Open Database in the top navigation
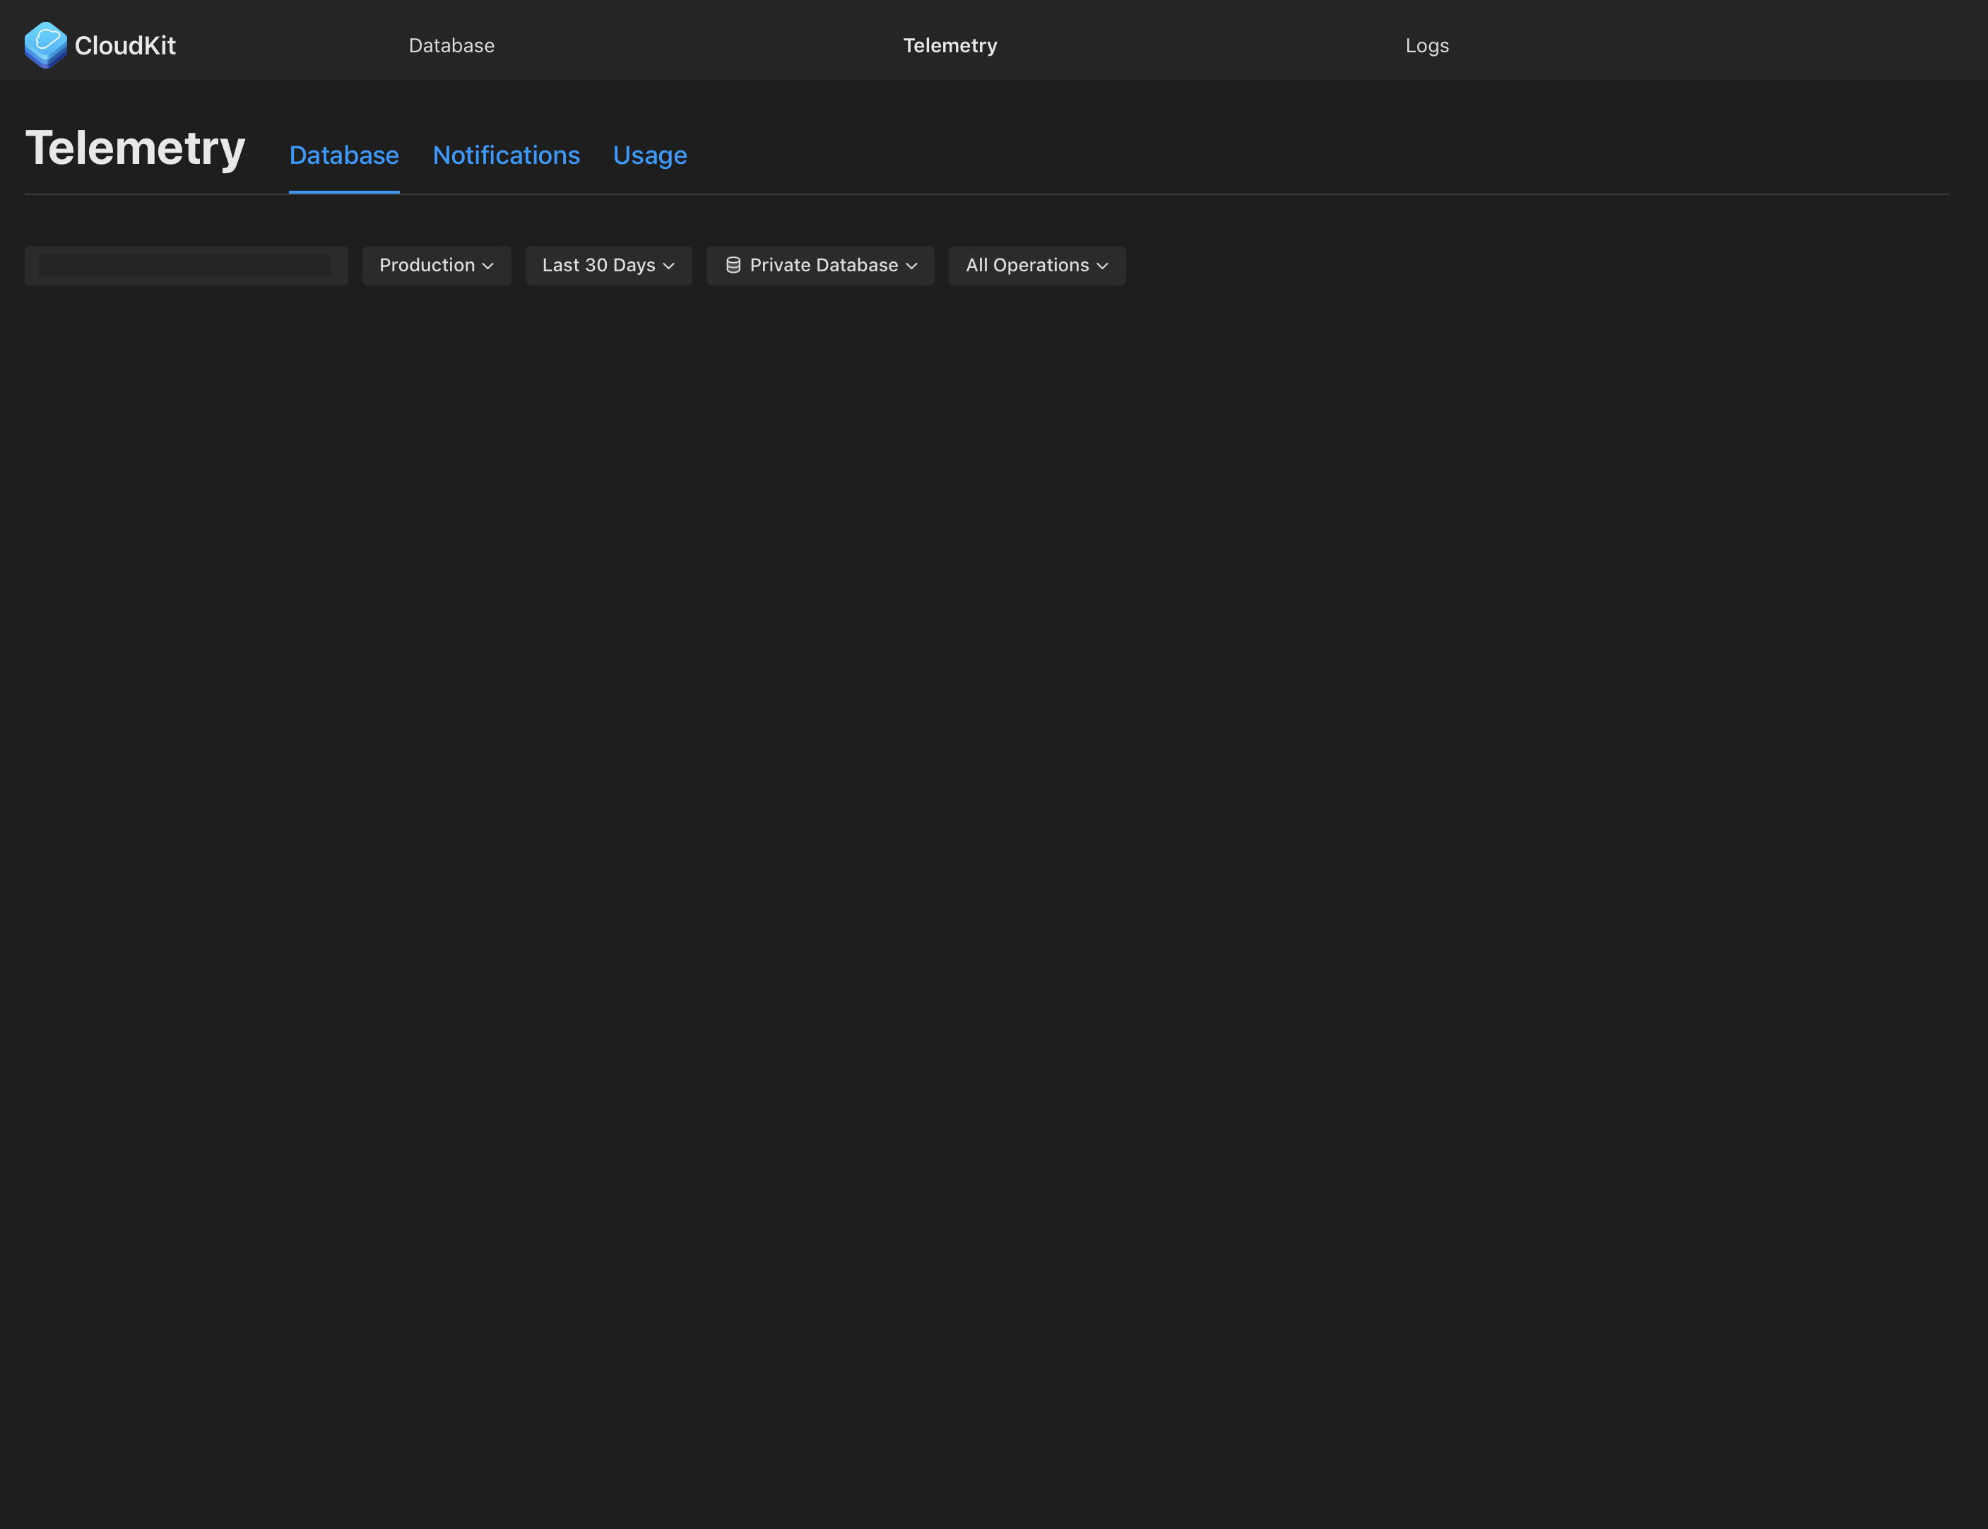This screenshot has width=1988, height=1529. pyautogui.click(x=451, y=45)
